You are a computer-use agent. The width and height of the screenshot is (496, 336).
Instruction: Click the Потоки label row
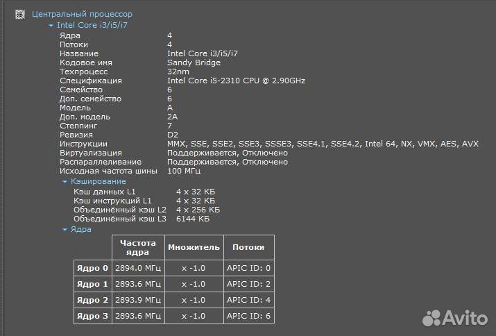[74, 44]
